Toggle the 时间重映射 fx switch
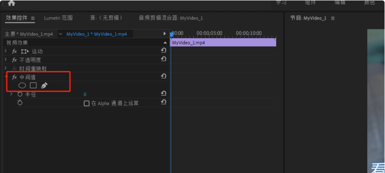Viewport: 385px width, 173px height. [15, 68]
